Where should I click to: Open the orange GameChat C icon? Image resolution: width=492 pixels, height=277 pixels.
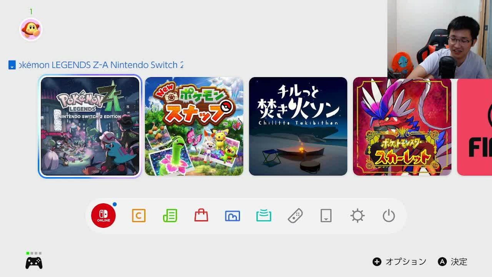(x=139, y=215)
